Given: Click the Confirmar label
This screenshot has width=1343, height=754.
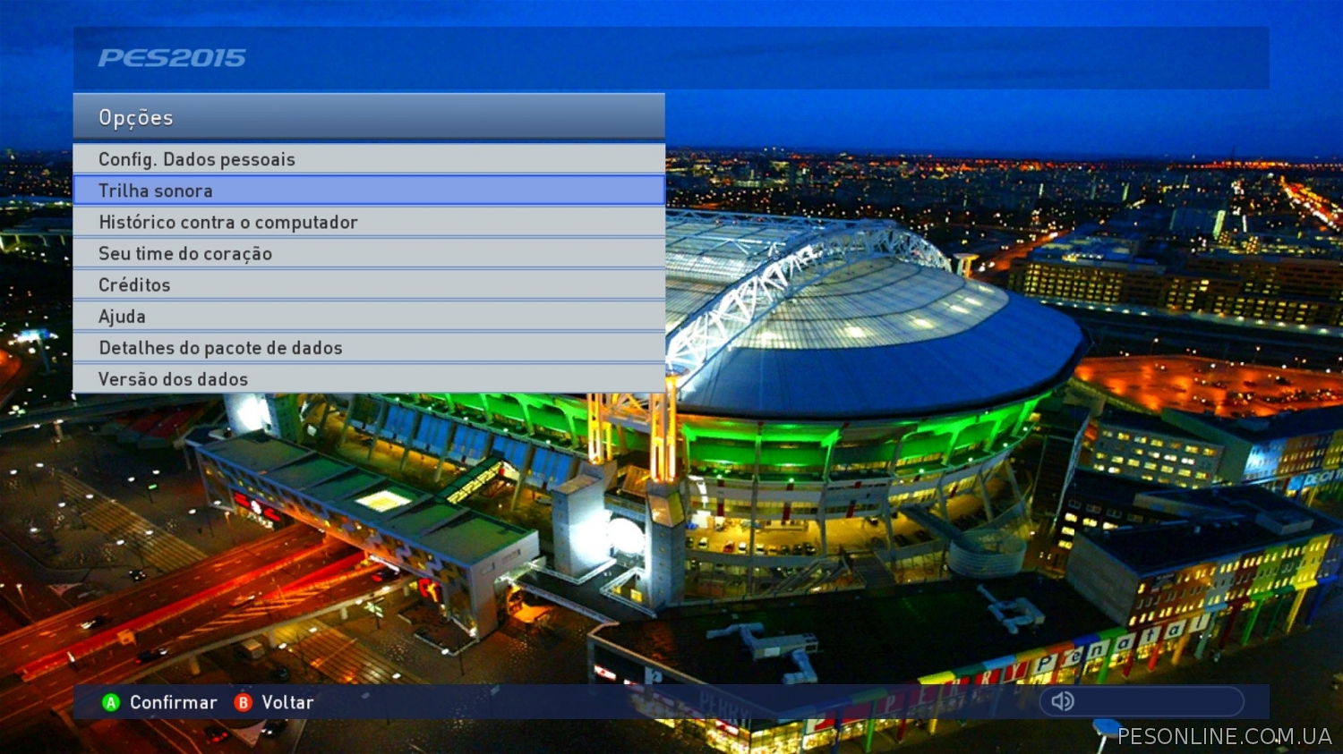Looking at the screenshot, I should coord(174,703).
